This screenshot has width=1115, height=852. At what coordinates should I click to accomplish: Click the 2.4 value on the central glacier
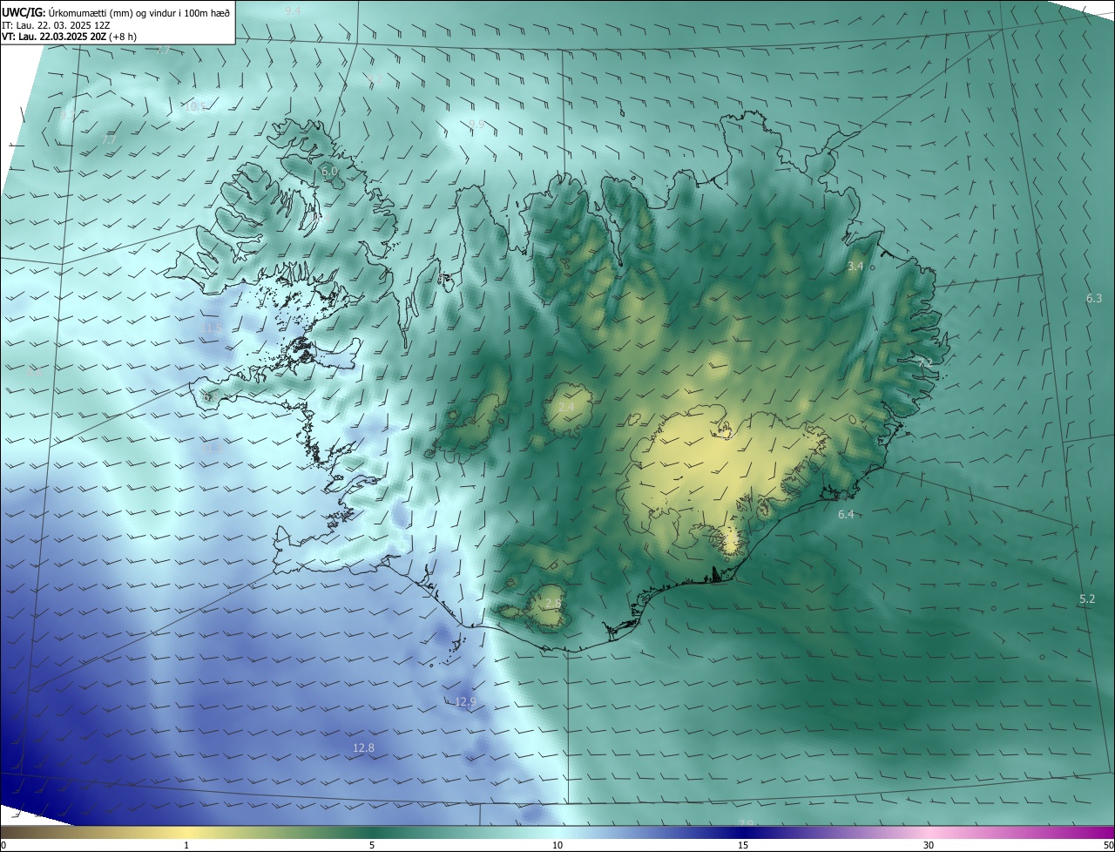(566, 408)
